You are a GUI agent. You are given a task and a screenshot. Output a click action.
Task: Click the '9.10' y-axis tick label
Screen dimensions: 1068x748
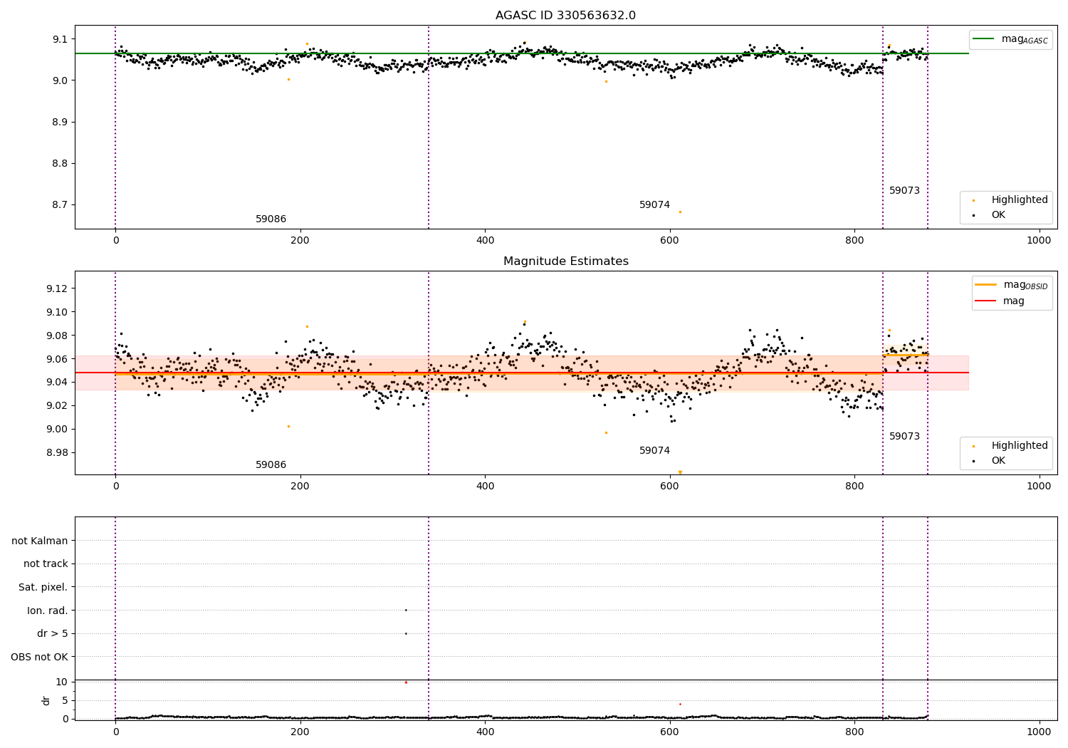(58, 312)
